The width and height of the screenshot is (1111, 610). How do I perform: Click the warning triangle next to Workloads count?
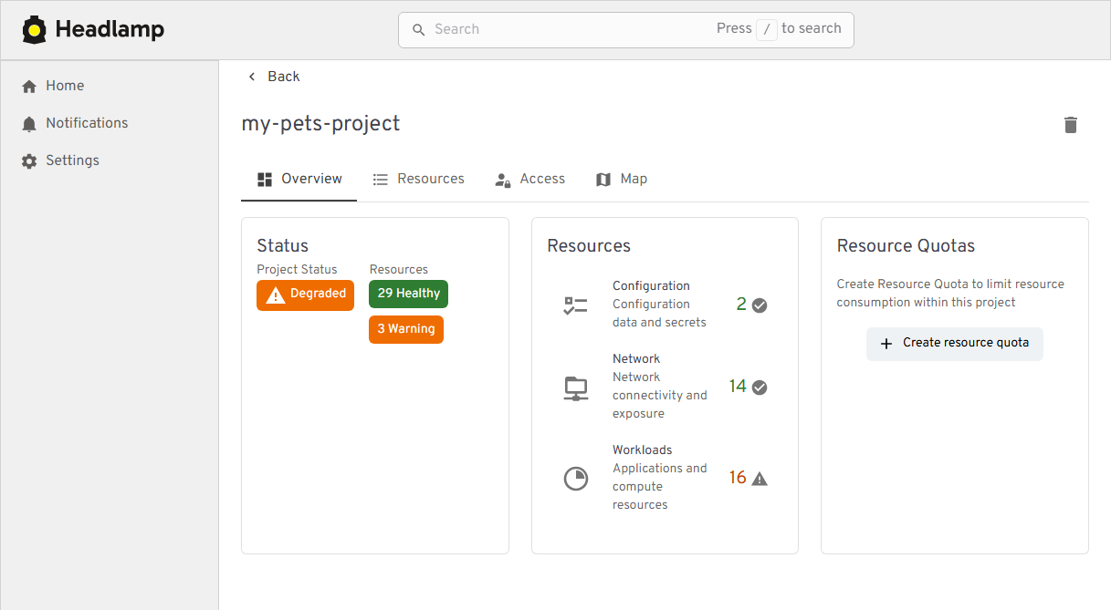pyautogui.click(x=758, y=477)
